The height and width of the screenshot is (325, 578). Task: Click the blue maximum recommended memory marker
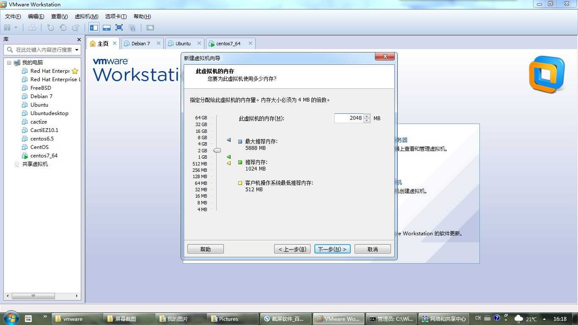229,140
